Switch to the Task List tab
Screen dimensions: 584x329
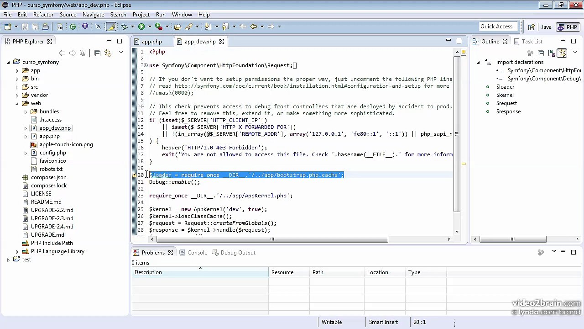click(x=528, y=42)
